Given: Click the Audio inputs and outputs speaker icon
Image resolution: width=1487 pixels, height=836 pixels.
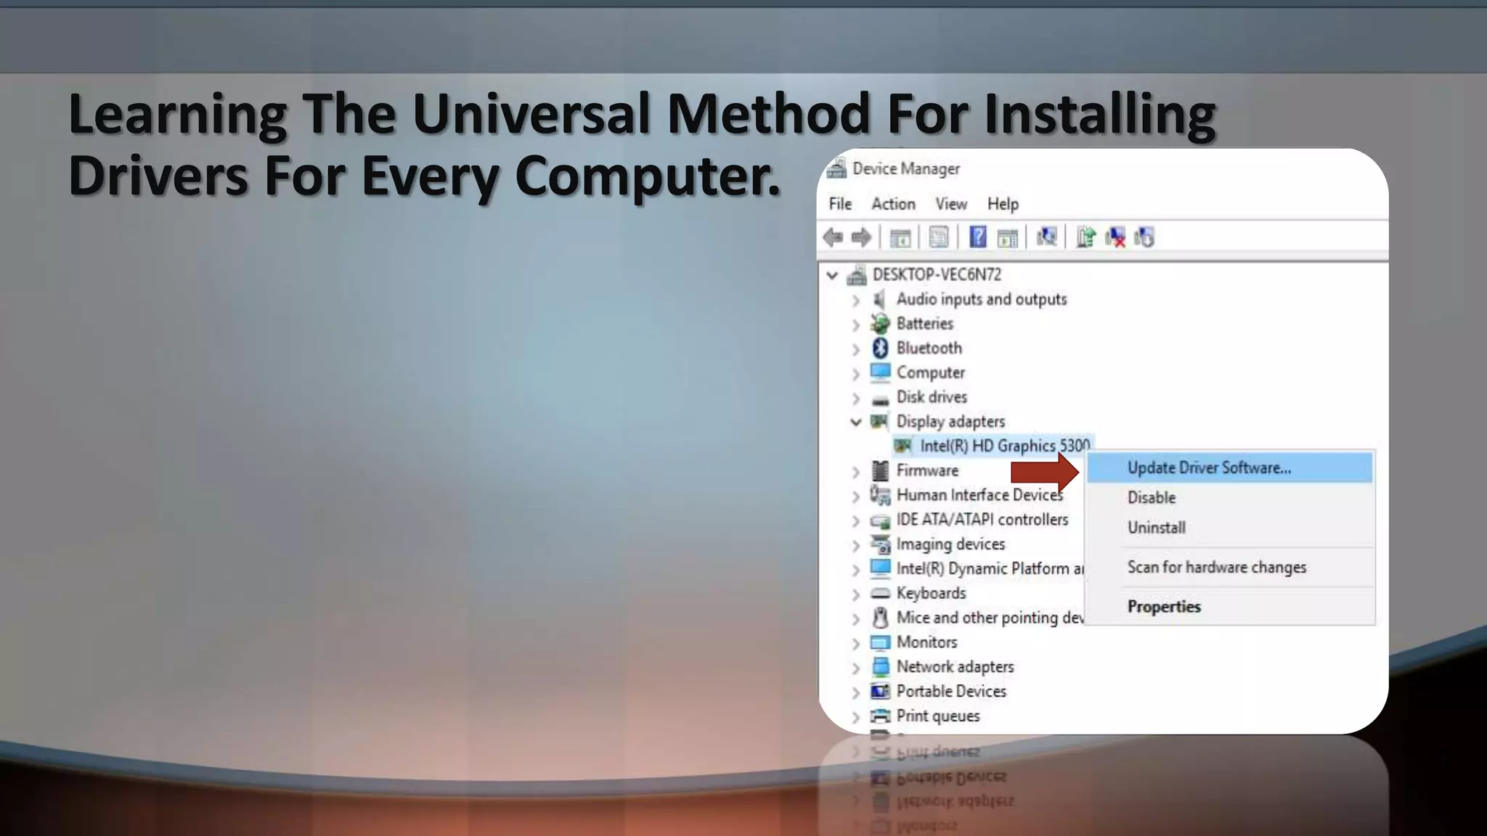Looking at the screenshot, I should click(879, 299).
